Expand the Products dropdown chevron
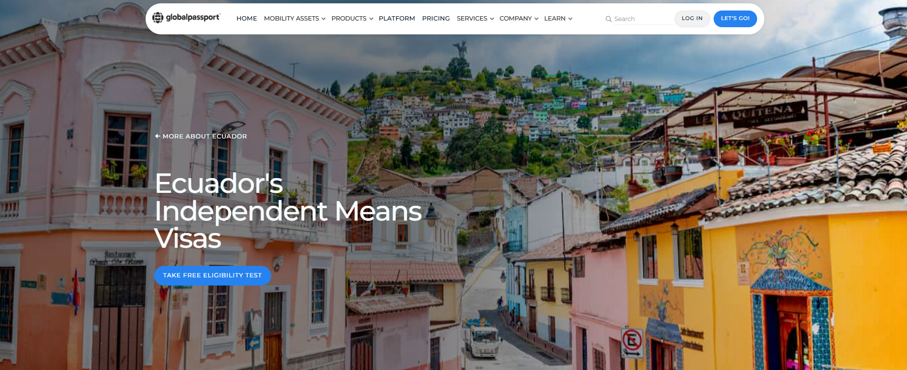Viewport: 907px width, 370px height. coord(371,19)
